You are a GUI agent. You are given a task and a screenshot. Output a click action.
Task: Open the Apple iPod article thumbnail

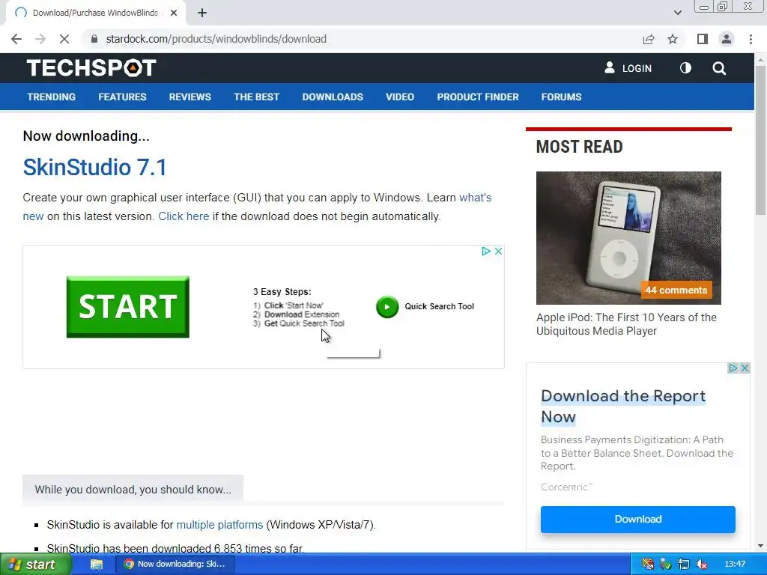click(x=628, y=237)
